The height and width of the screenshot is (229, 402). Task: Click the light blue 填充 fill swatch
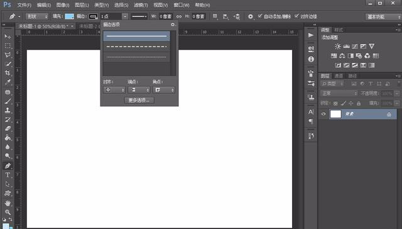coord(69,17)
